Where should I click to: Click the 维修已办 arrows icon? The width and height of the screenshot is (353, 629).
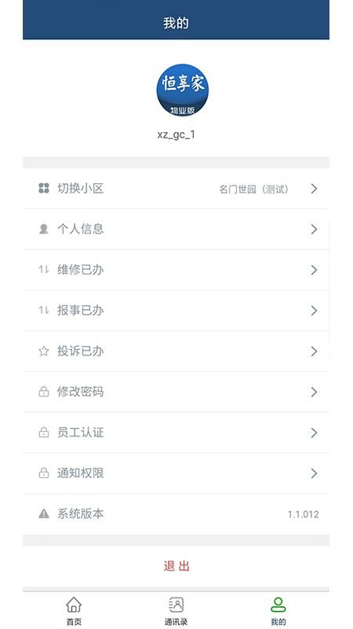[44, 270]
